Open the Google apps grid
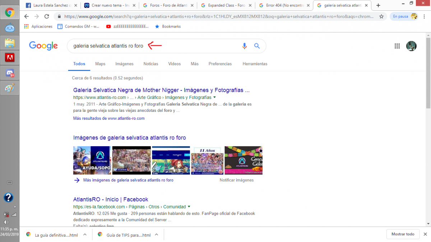The height and width of the screenshot is (242, 431). tap(397, 46)
